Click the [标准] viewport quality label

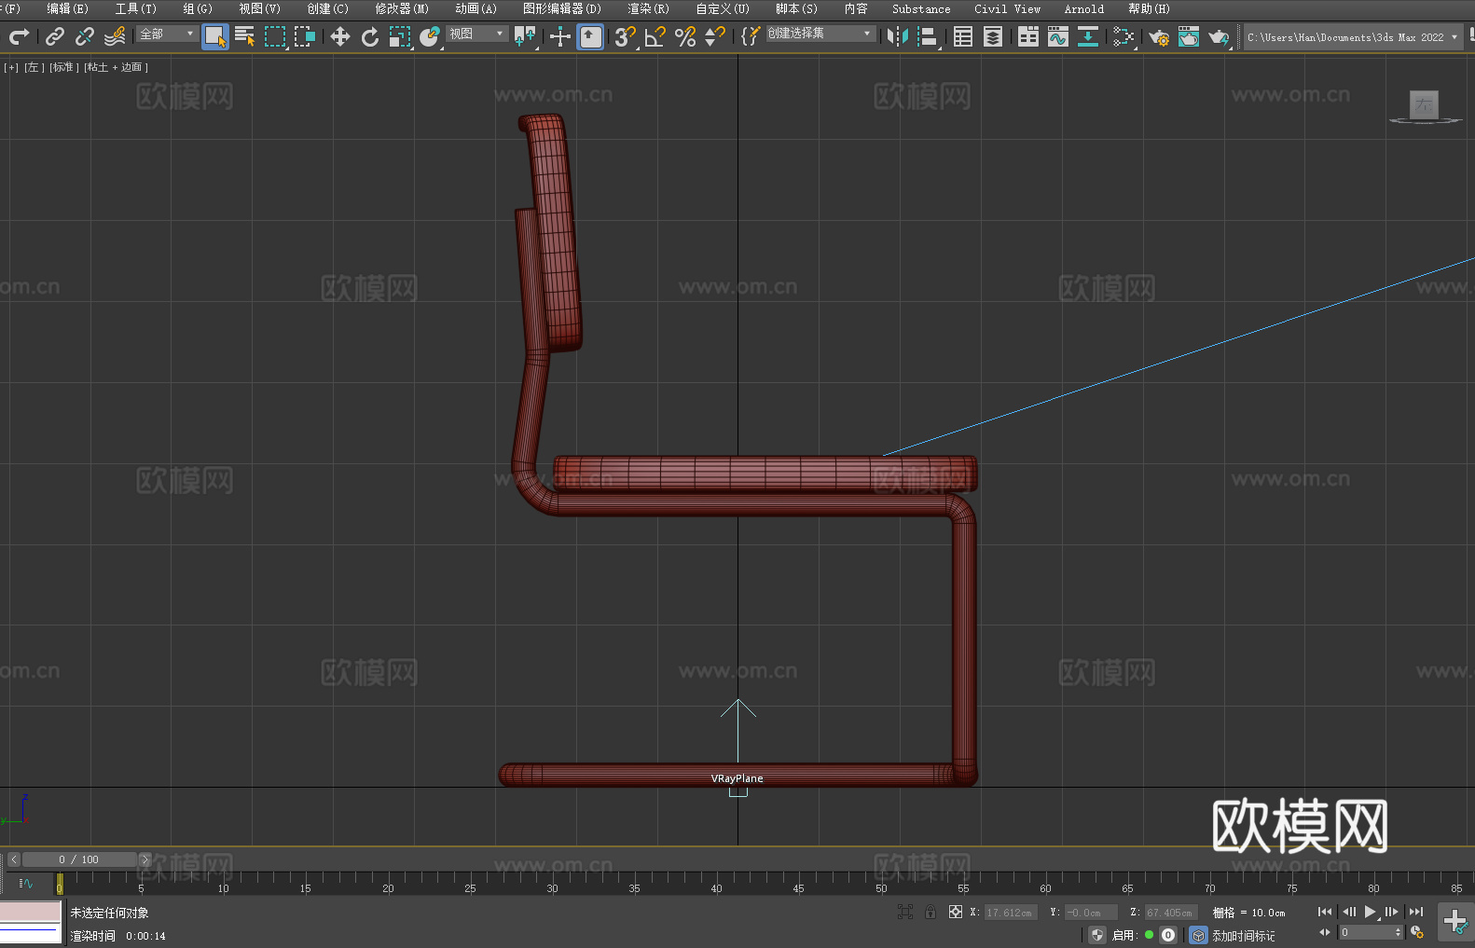(64, 67)
